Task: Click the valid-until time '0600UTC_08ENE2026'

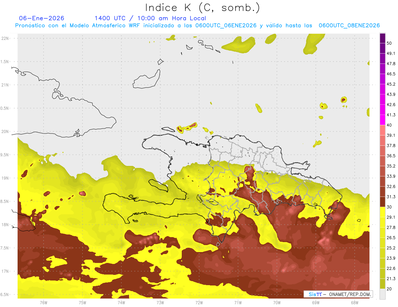Action: [x=349, y=26]
